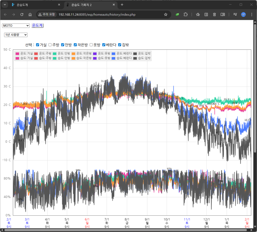
Task: Open the green leaf extension
Action: [x=177, y=15]
